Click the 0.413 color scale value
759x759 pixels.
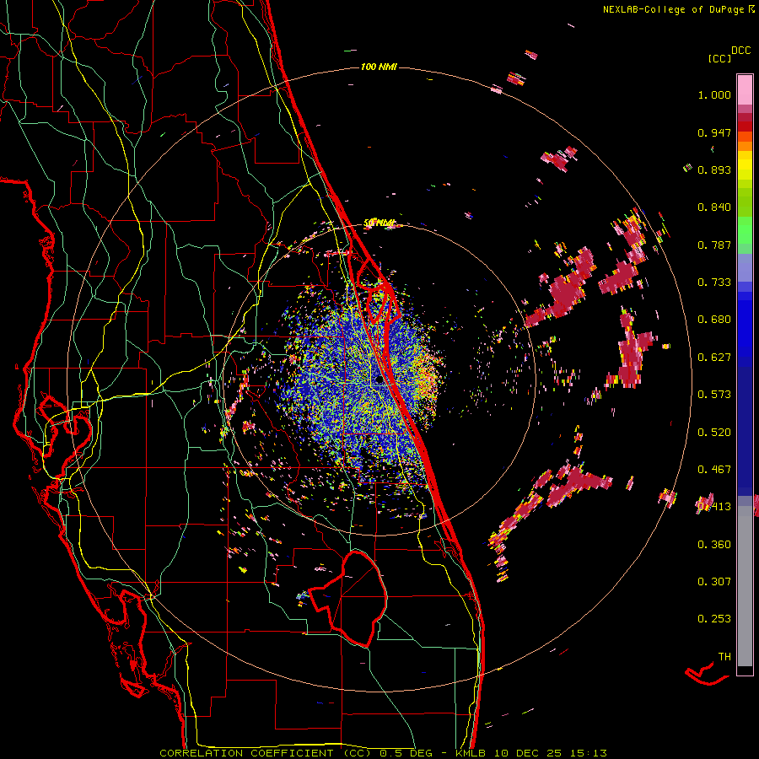pyautogui.click(x=714, y=507)
